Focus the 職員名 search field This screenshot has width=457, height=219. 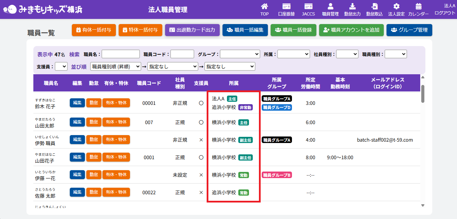click(x=121, y=54)
